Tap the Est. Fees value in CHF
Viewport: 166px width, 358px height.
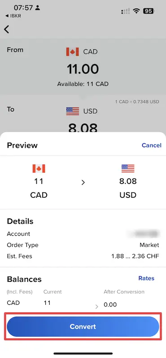click(135, 256)
